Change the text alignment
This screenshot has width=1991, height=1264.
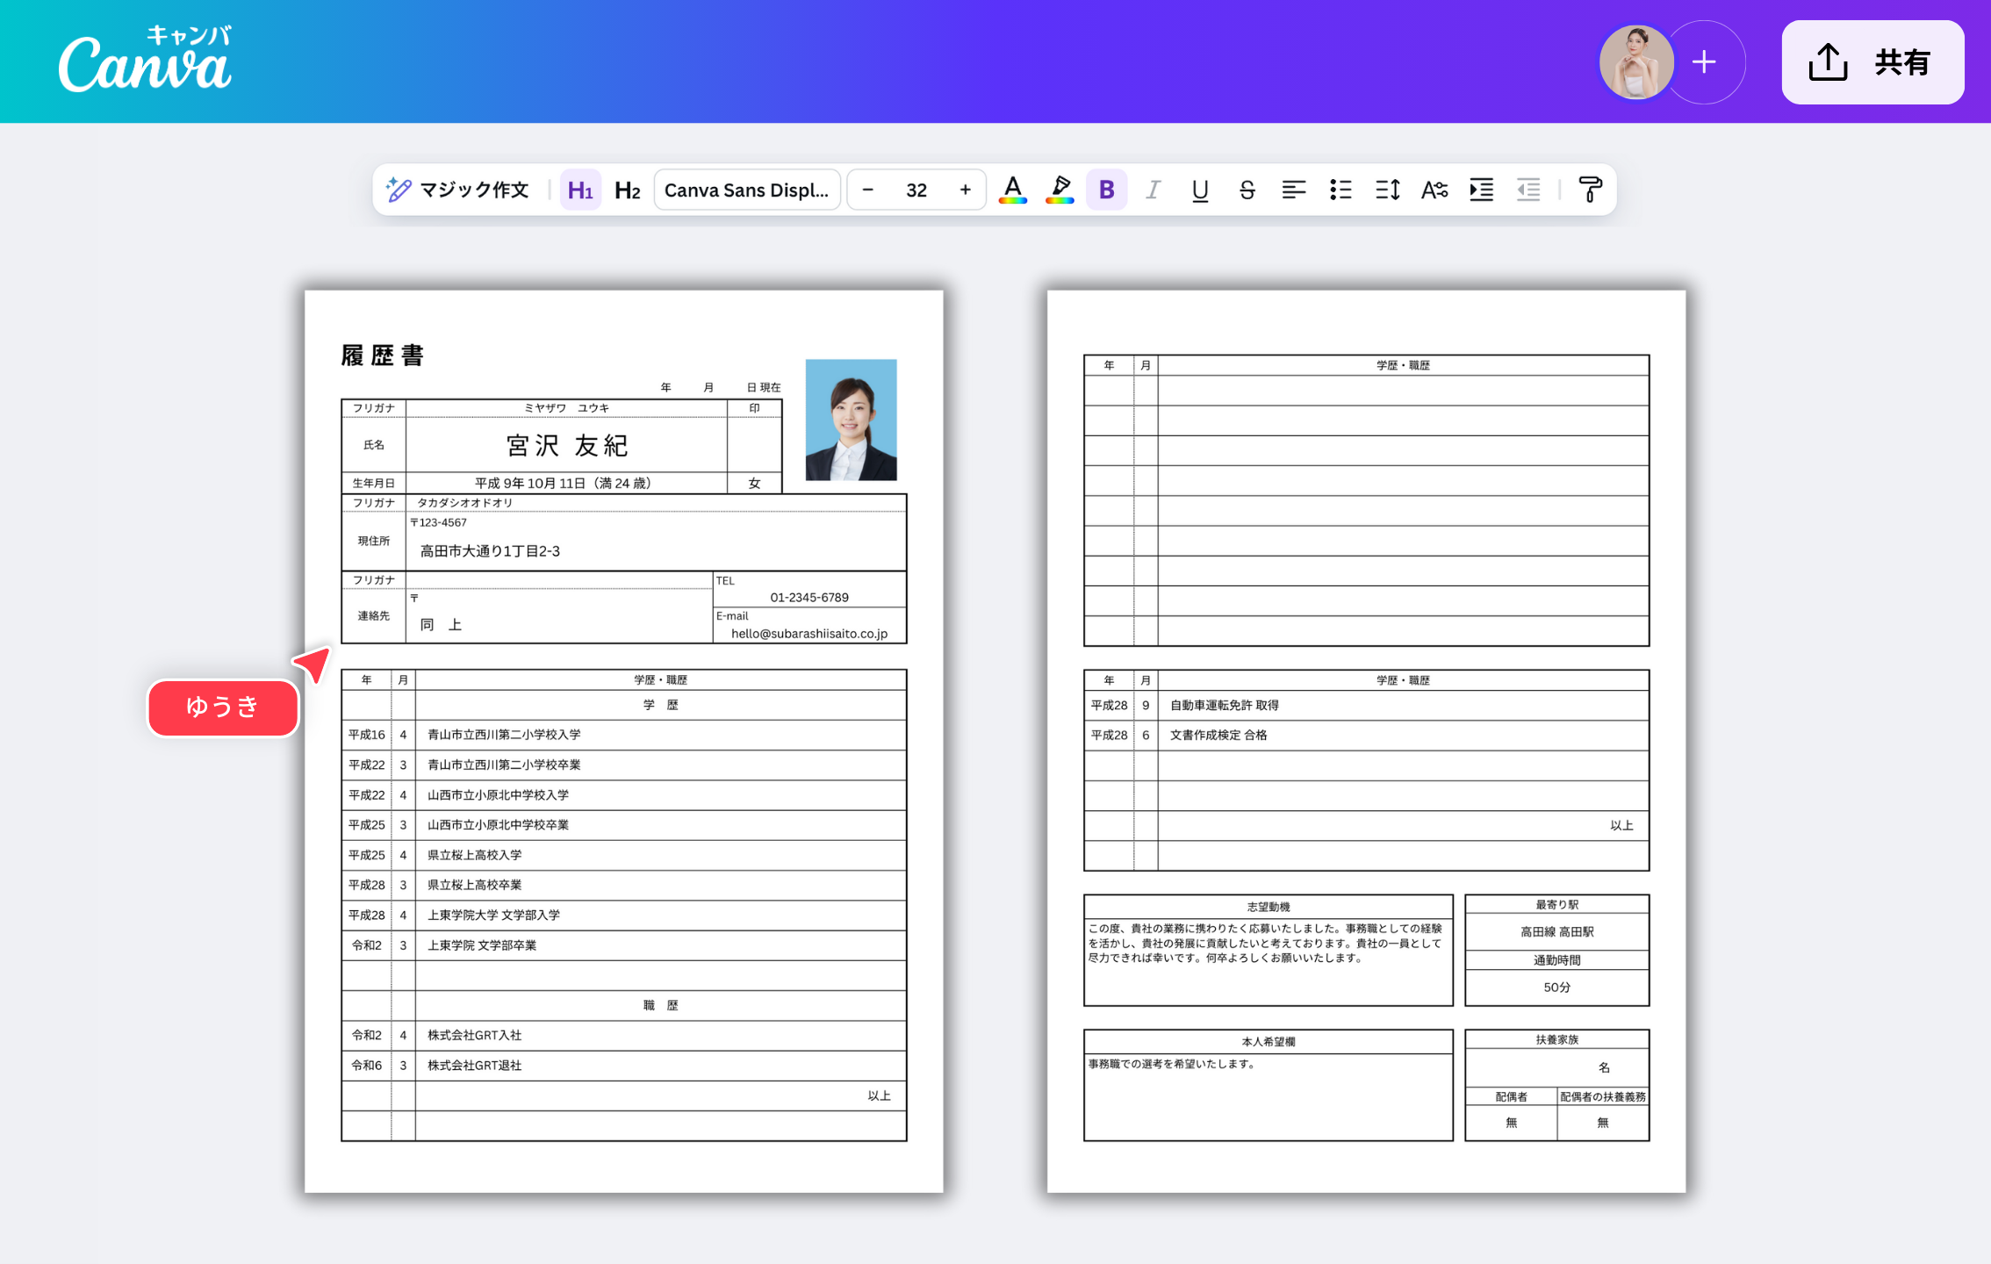click(1293, 190)
